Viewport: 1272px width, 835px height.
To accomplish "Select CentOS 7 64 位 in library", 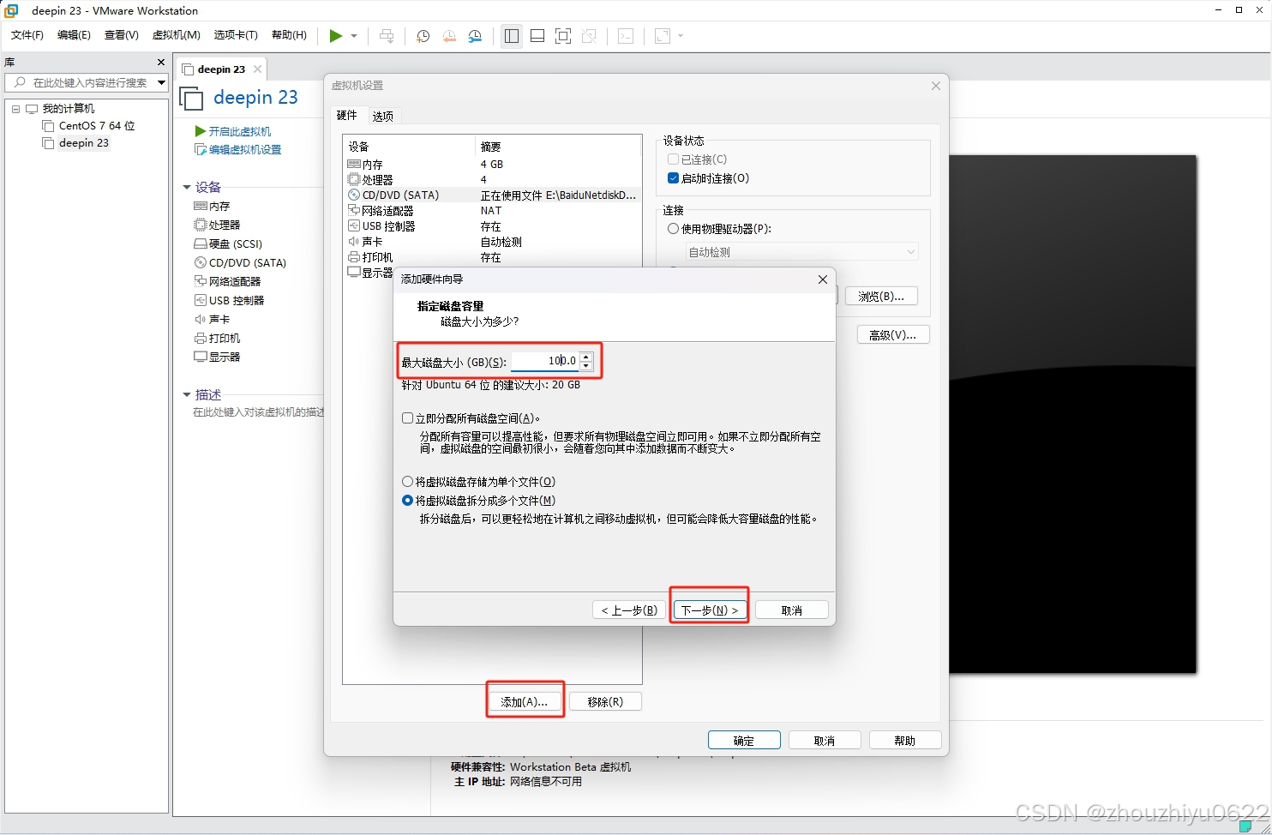I will 96,126.
